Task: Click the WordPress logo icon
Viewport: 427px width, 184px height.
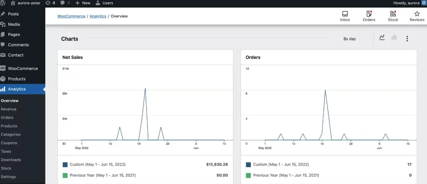Action: 3,3
